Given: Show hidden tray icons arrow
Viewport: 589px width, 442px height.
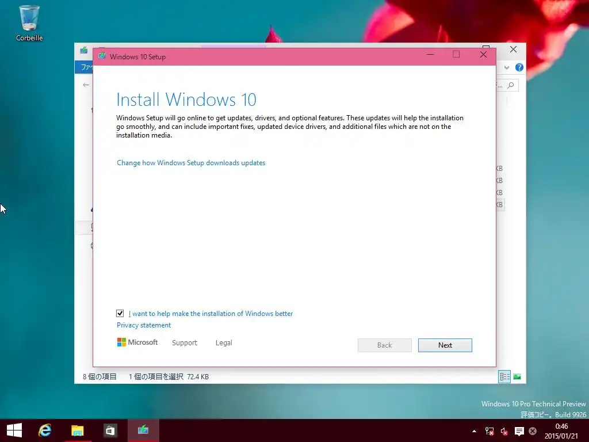Looking at the screenshot, I should (x=474, y=431).
